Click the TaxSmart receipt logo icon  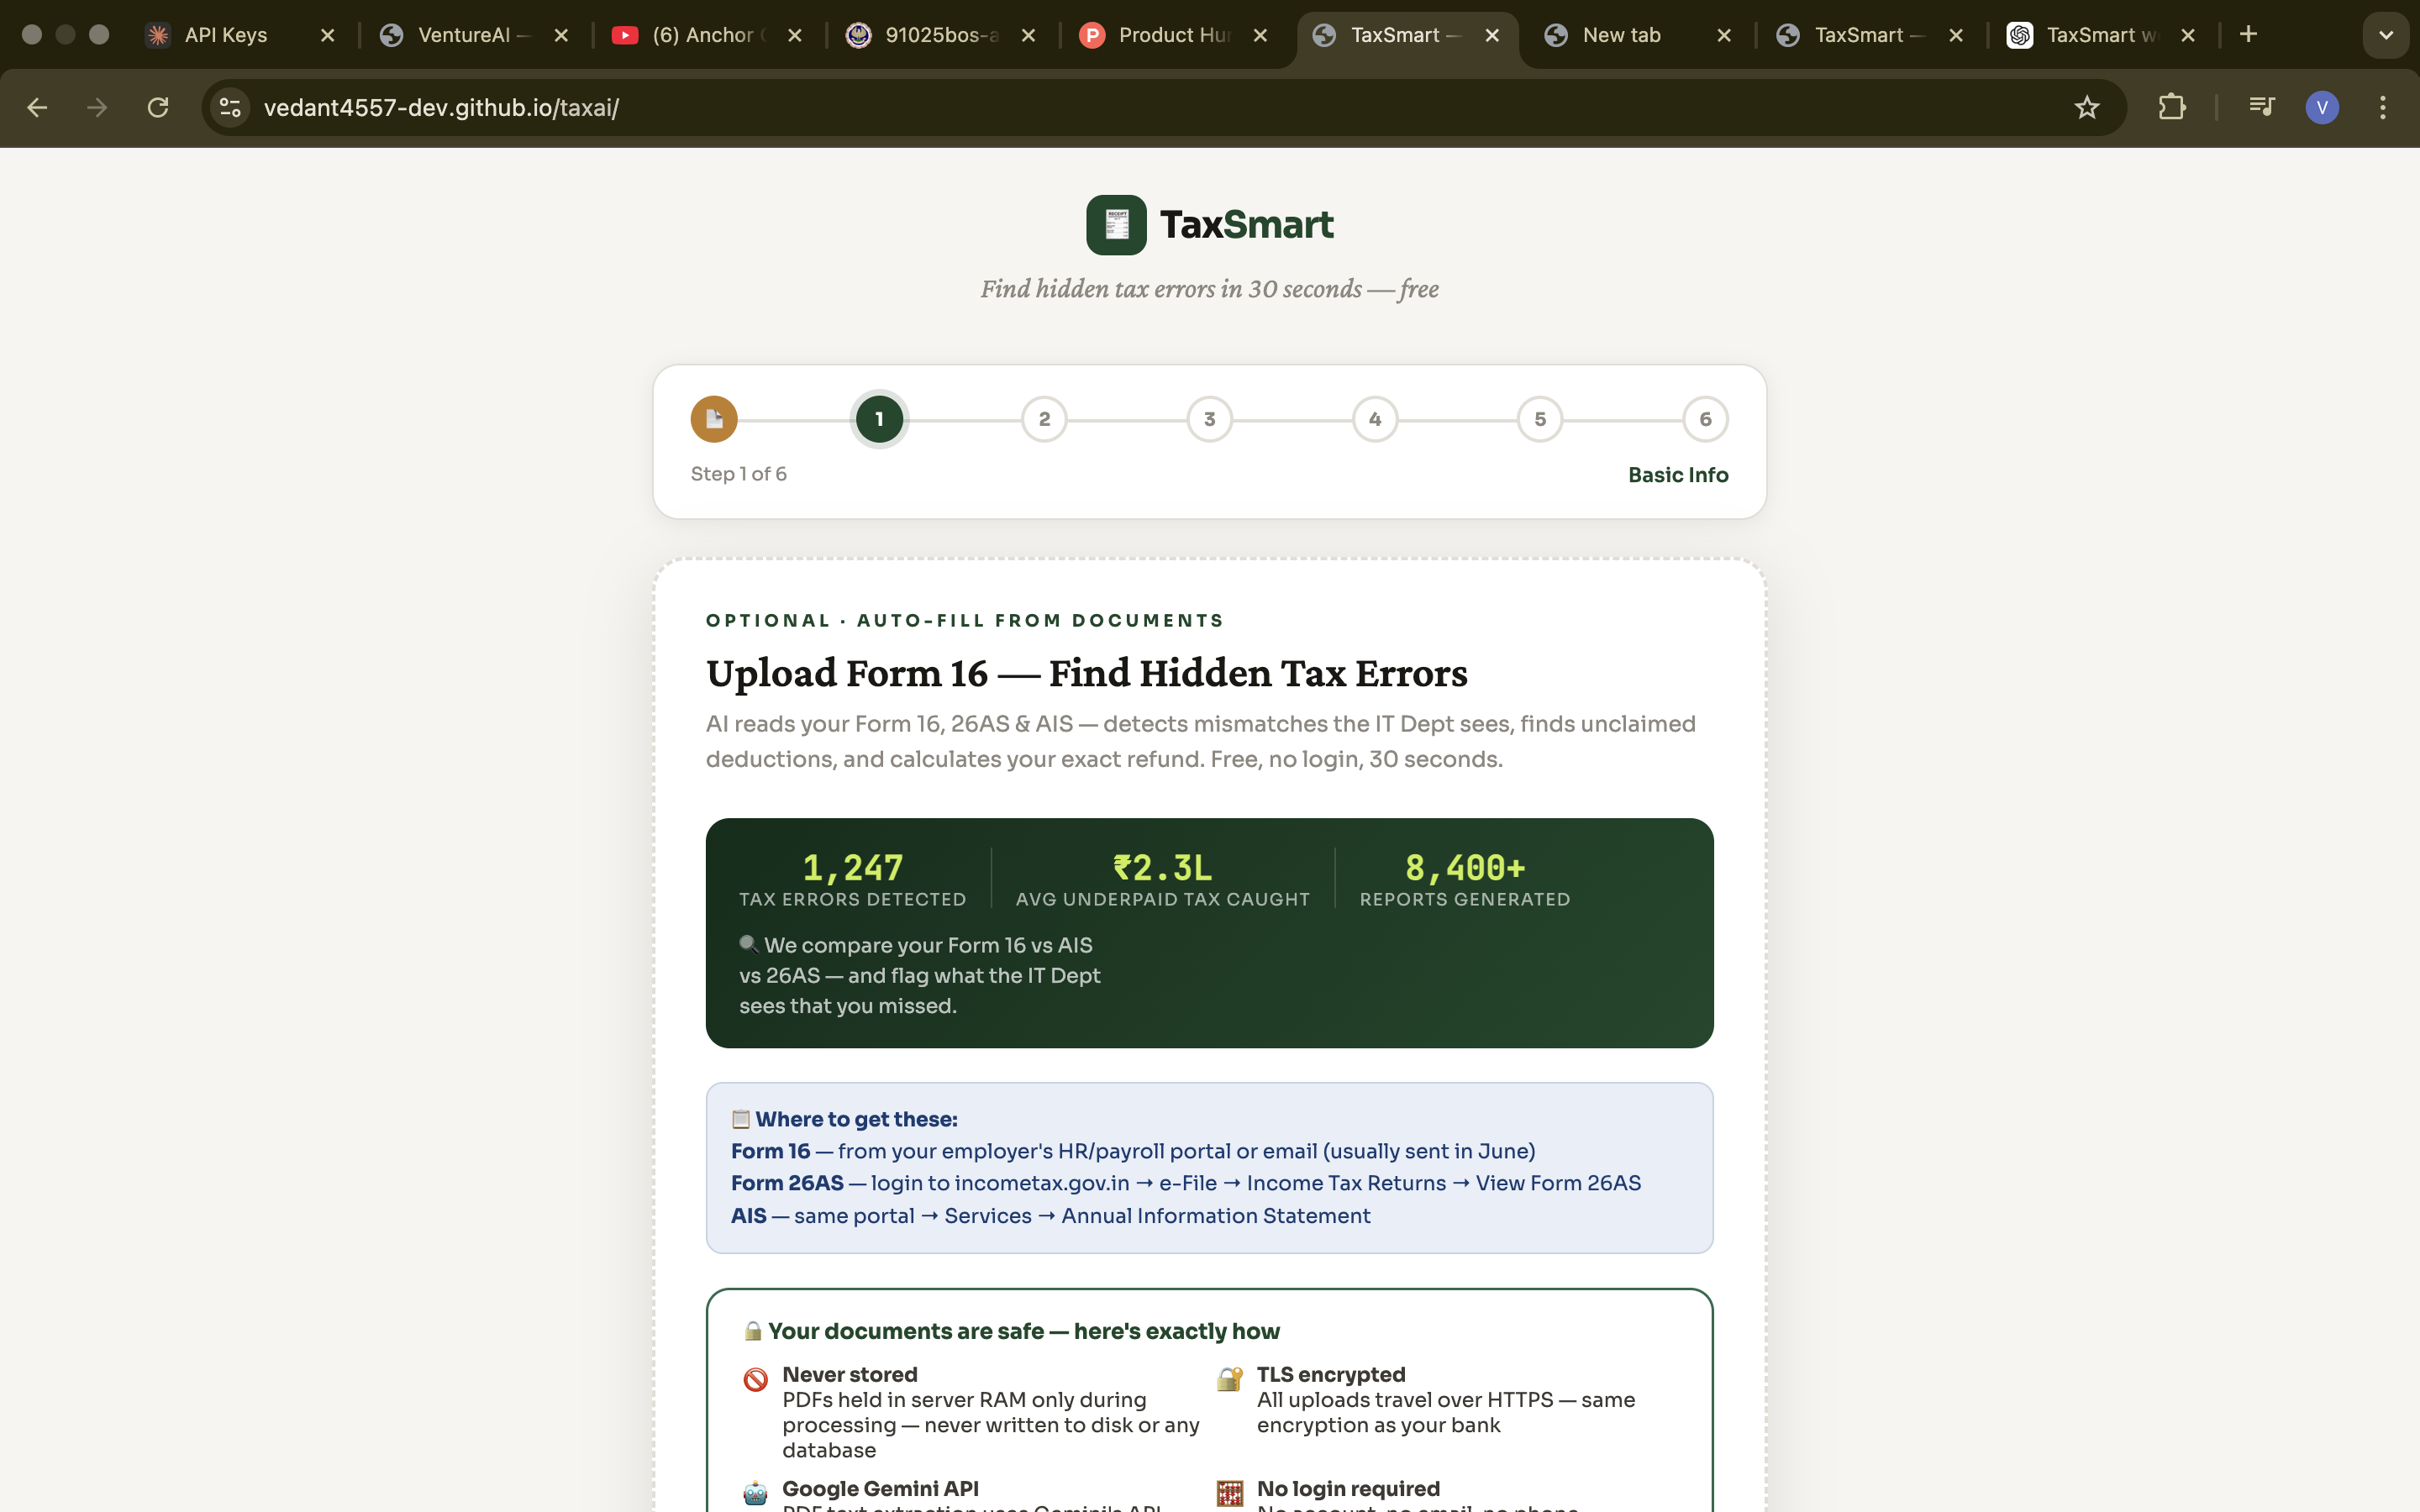1116,225
